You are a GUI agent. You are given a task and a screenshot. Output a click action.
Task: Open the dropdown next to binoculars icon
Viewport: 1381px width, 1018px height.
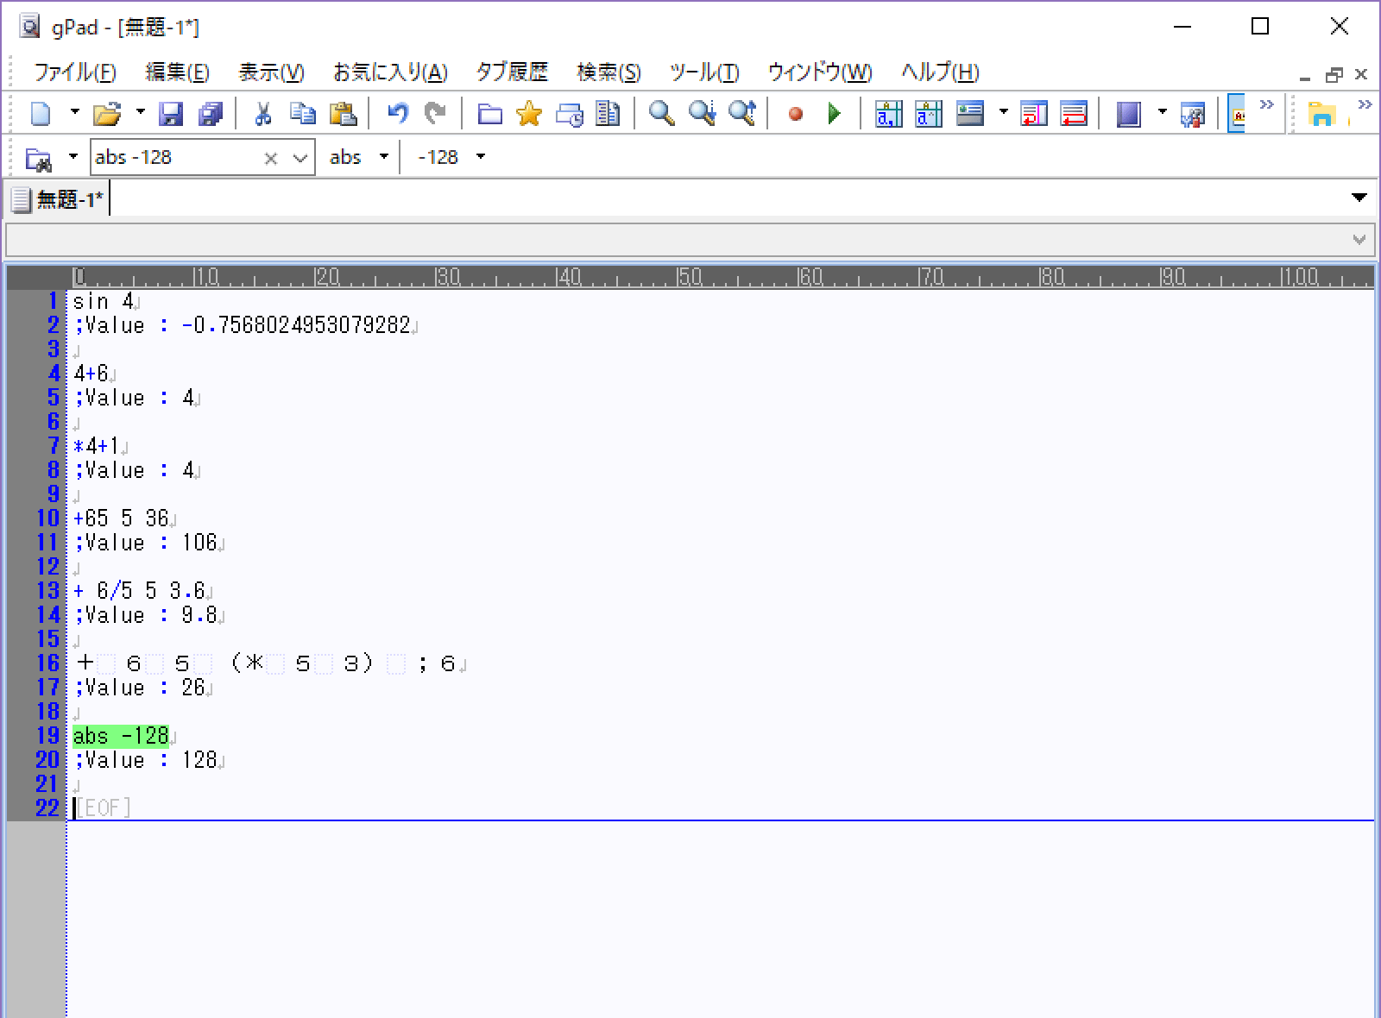click(73, 157)
